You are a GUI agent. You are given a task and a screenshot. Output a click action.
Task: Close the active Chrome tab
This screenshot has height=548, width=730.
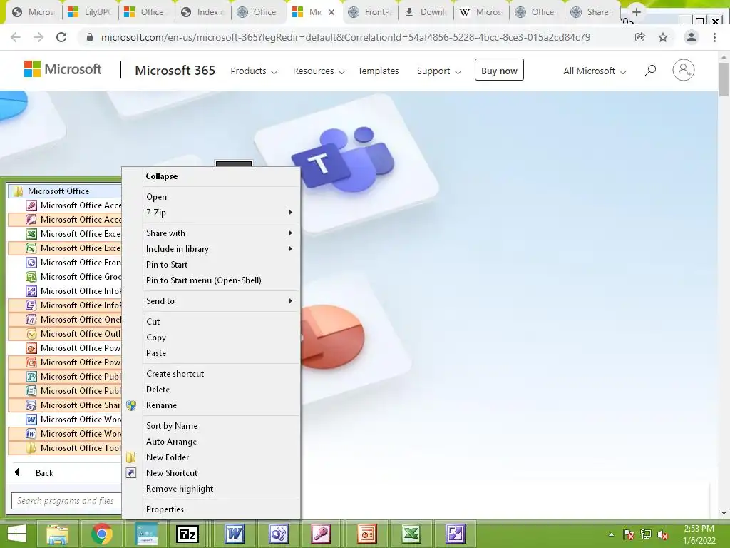(x=331, y=12)
